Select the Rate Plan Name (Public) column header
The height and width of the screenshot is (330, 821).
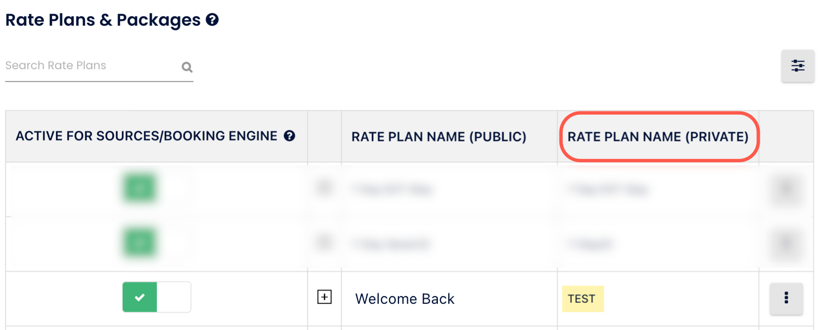[438, 137]
